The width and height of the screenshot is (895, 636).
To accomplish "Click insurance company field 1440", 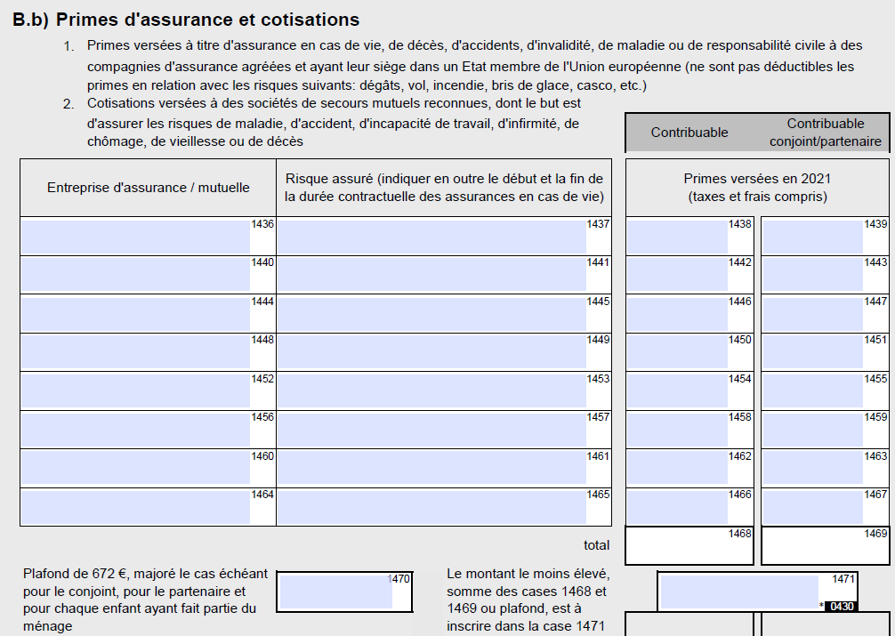I will pos(135,275).
